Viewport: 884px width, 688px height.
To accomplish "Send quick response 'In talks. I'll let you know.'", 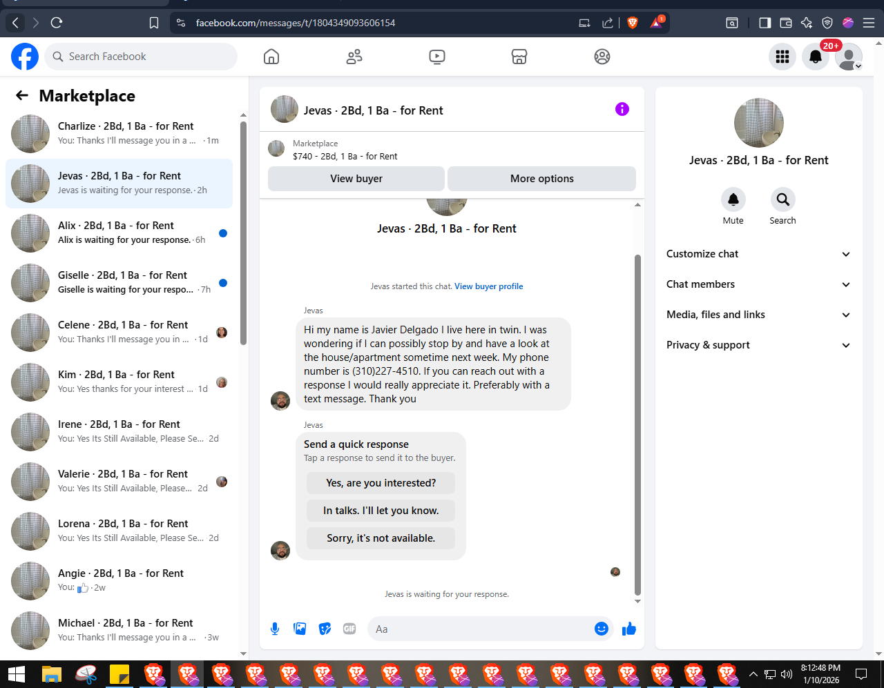I will coord(381,511).
